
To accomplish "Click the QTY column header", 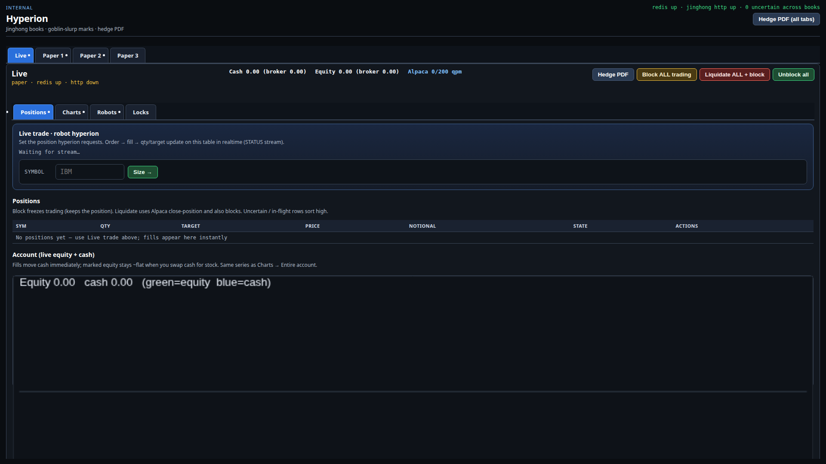I will [105, 226].
